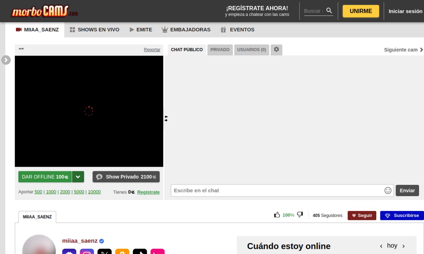Tip 5000 credits link

point(79,192)
